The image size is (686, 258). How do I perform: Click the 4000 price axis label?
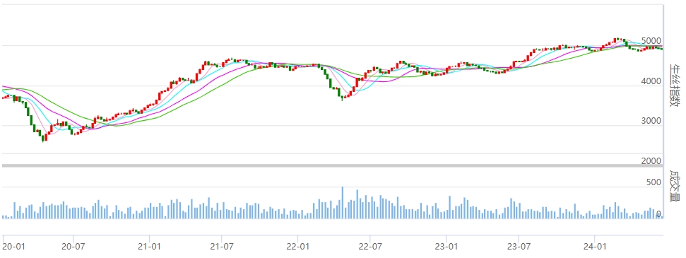[651, 81]
